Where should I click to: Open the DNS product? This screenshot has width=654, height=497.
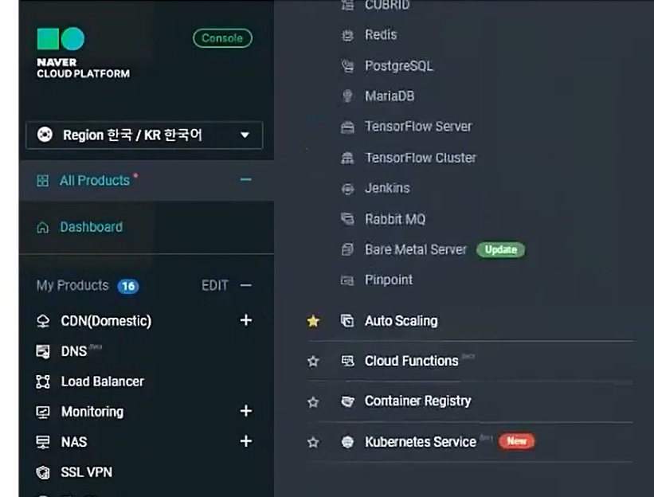click(74, 351)
